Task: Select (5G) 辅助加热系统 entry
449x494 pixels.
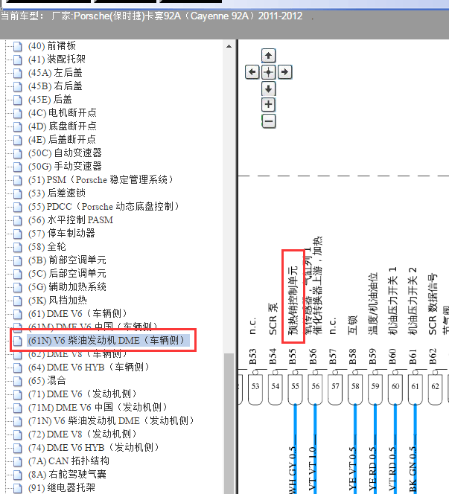Action: pyautogui.click(x=67, y=287)
